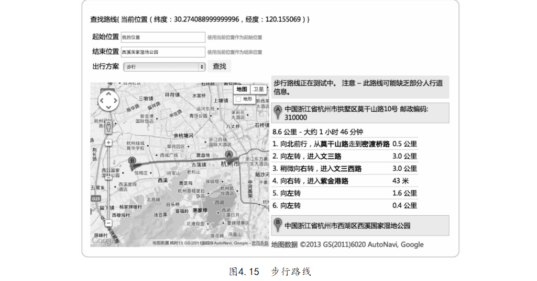Screen dimensions: 537x281
Task: Click the 结束位置 end location input field
Action: click(x=162, y=52)
